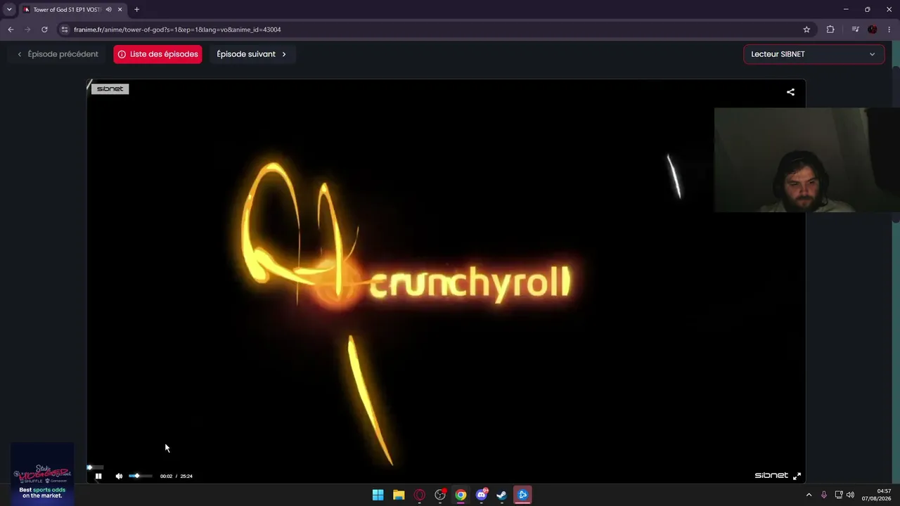Image resolution: width=900 pixels, height=506 pixels.
Task: Open the blue app highlighted on the taskbar
Action: click(x=522, y=495)
